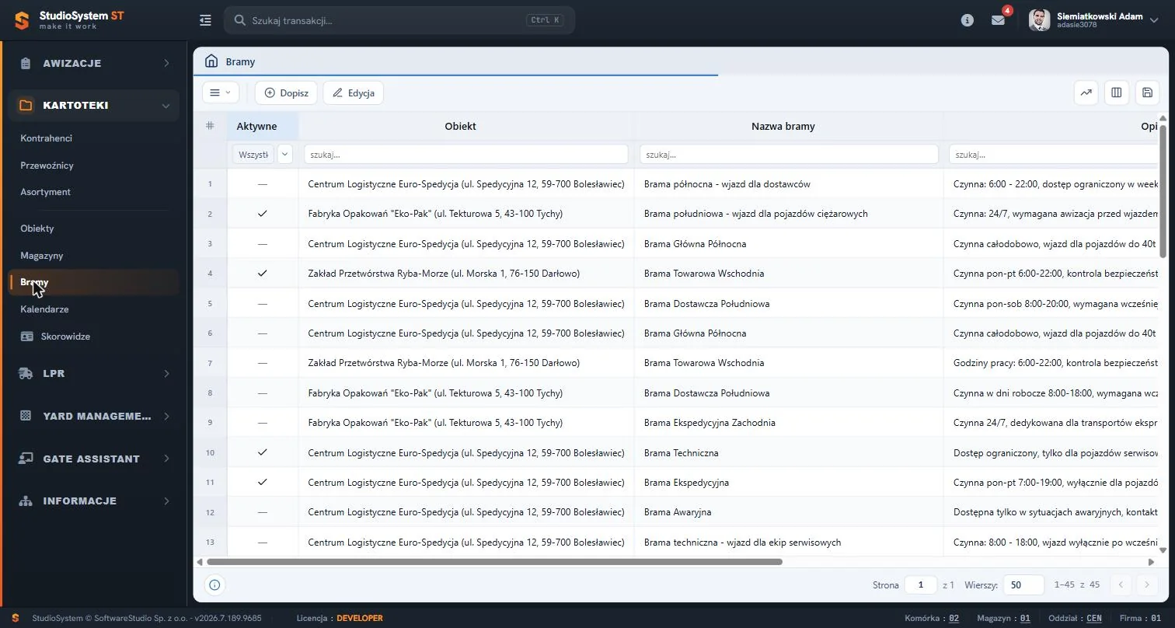Sort by Nazwa bramy column header
Viewport: 1175px width, 628px height.
tap(783, 126)
